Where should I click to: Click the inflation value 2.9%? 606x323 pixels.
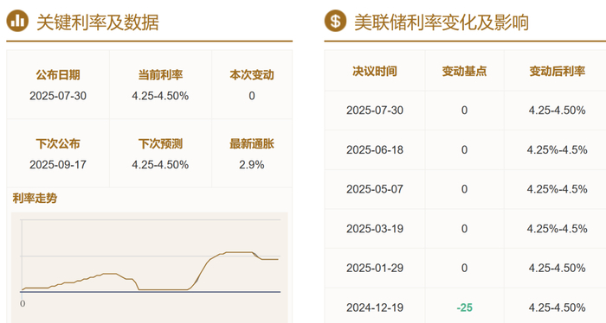coord(252,165)
